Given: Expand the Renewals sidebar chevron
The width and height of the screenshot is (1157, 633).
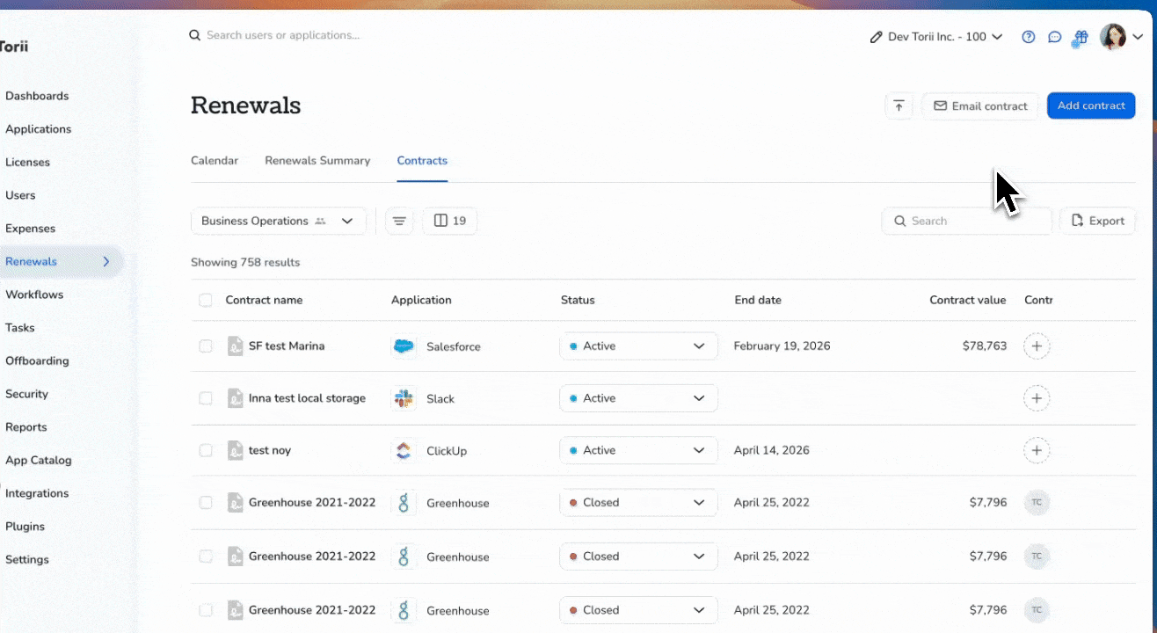Looking at the screenshot, I should tap(106, 261).
